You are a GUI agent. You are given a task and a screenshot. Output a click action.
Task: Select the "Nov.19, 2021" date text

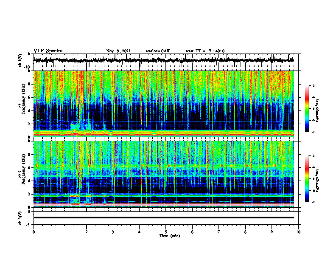point(118,51)
